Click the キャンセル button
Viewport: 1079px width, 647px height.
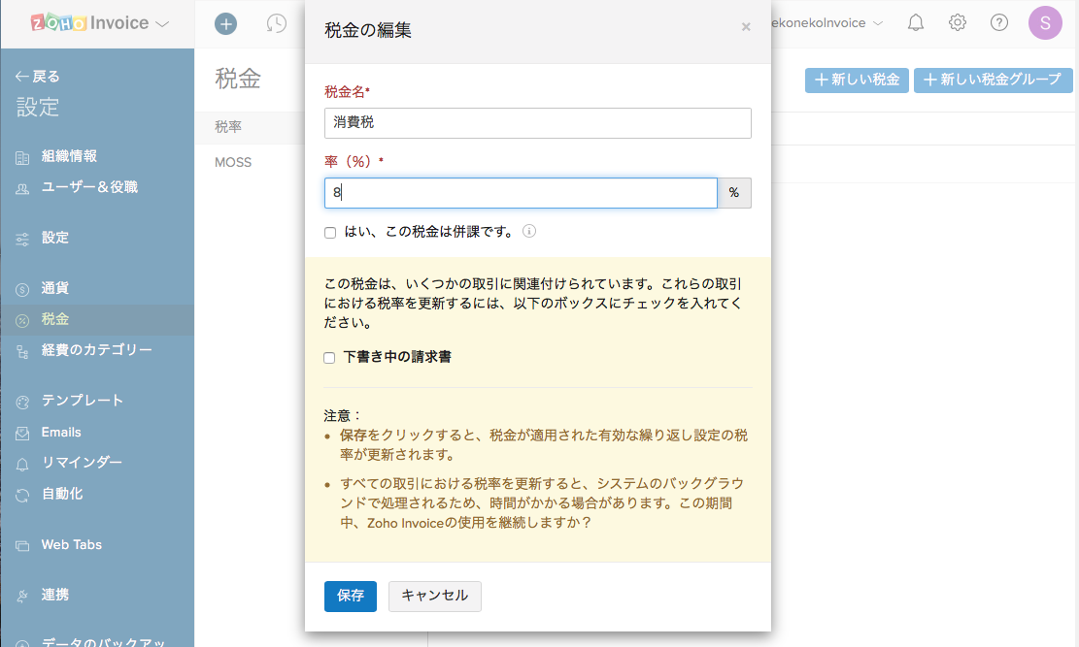pyautogui.click(x=434, y=596)
